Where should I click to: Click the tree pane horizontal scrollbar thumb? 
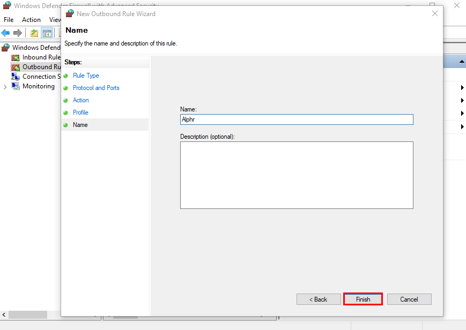coord(28,314)
